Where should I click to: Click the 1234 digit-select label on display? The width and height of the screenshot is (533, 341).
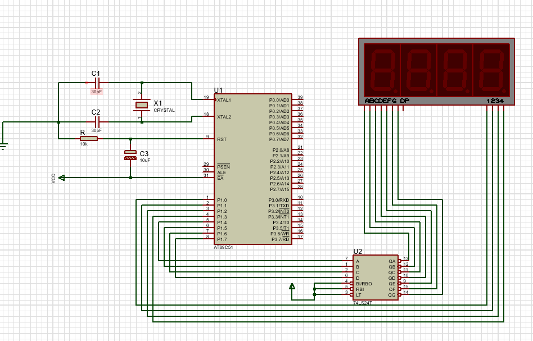coord(495,101)
